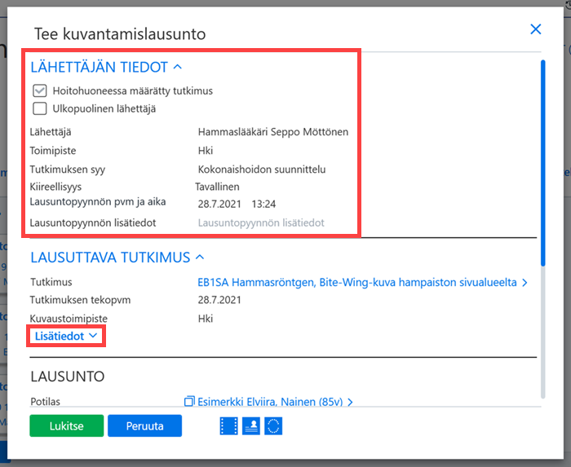Click the Lausuntopyynnön lisätiedot input field
This screenshot has height=467, width=571.
point(261,222)
